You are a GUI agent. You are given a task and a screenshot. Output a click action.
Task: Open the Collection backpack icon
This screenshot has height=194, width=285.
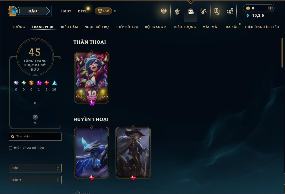(190, 12)
